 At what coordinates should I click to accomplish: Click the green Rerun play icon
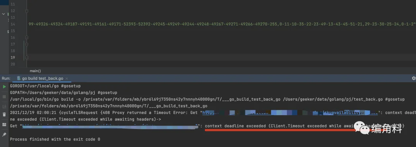click(x=4, y=86)
